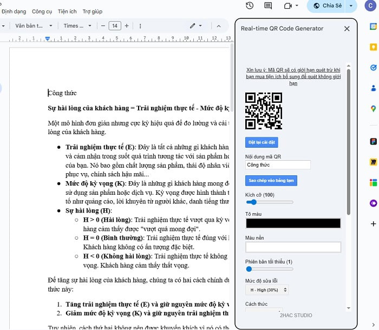Click the left indent ruler marker
Screen dimensions: 379x330
48,38
